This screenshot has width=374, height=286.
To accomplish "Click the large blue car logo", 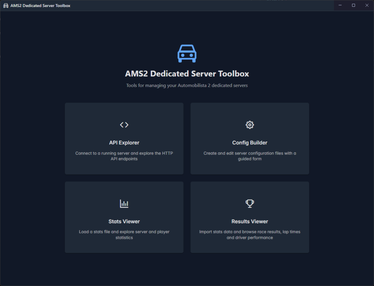I will [x=187, y=54].
